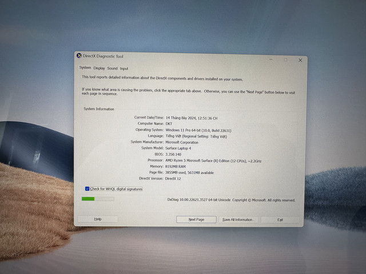Select the date value '14 Tháng Bảy 2024'
The image size is (366, 274).
(182, 118)
